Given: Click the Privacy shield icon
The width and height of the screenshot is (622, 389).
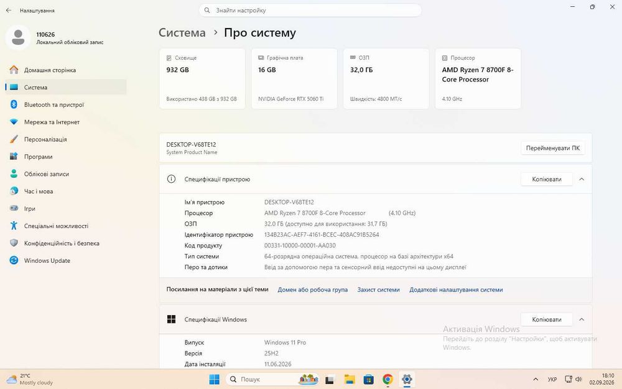Looking at the screenshot, I should coord(14,243).
